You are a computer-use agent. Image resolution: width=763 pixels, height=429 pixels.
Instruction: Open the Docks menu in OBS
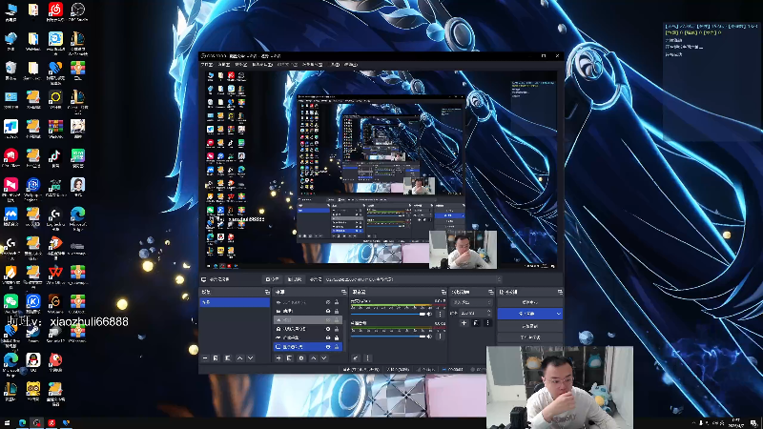[261, 65]
